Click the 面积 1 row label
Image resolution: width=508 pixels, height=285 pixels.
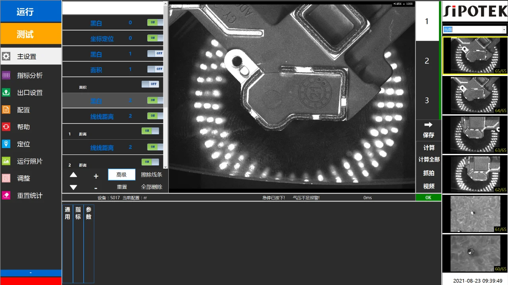coord(96,70)
